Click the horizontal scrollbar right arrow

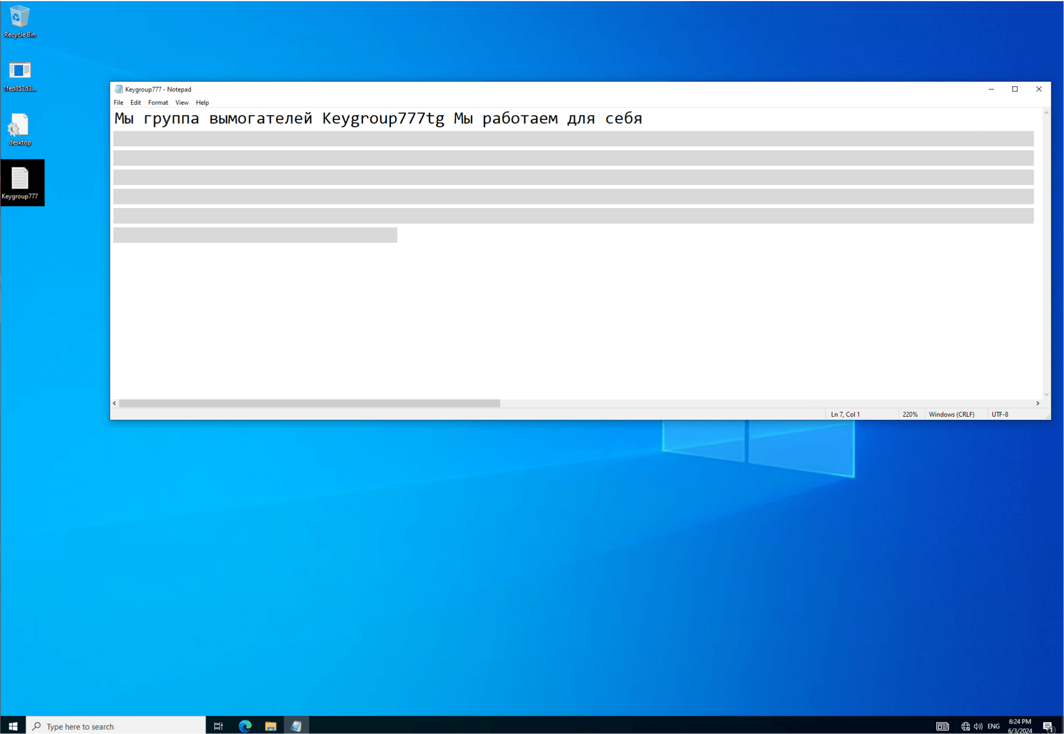click(1038, 403)
